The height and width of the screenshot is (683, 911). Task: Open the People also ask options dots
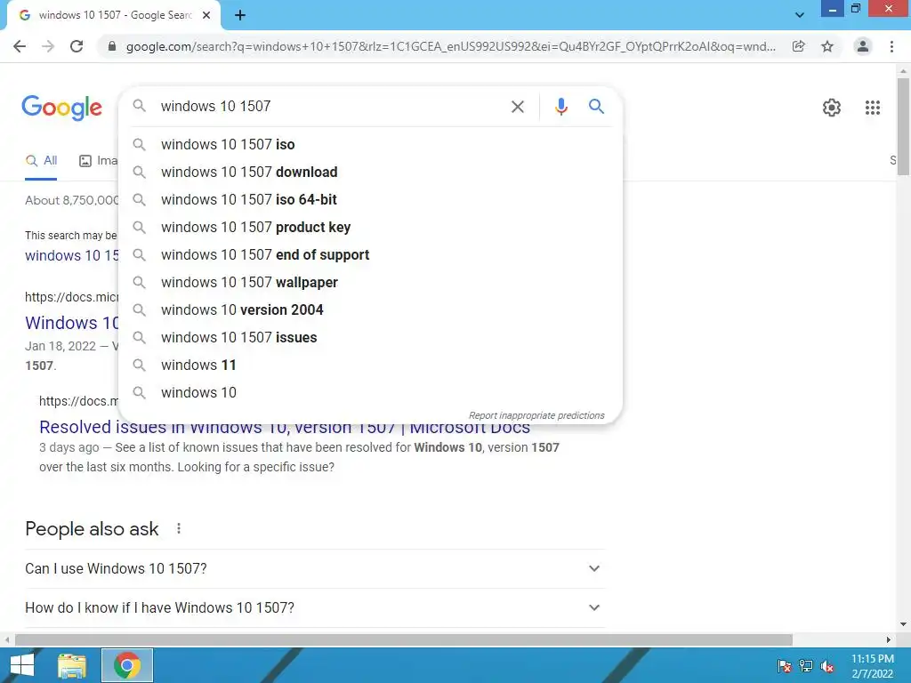(179, 528)
